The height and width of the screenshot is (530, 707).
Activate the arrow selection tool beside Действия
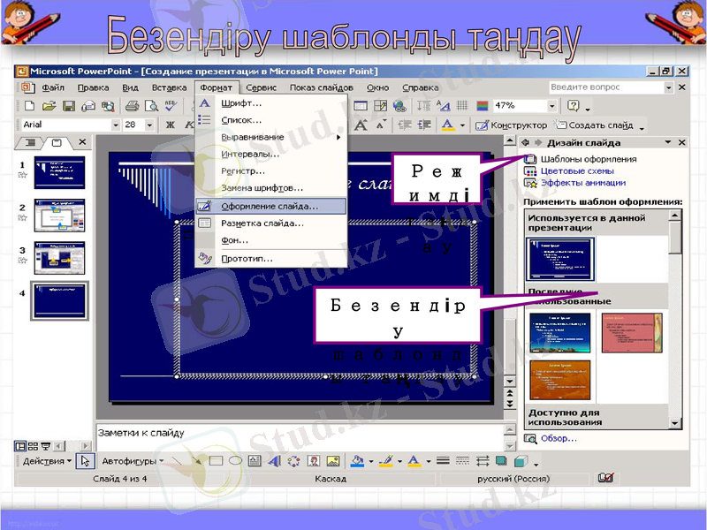tap(84, 460)
